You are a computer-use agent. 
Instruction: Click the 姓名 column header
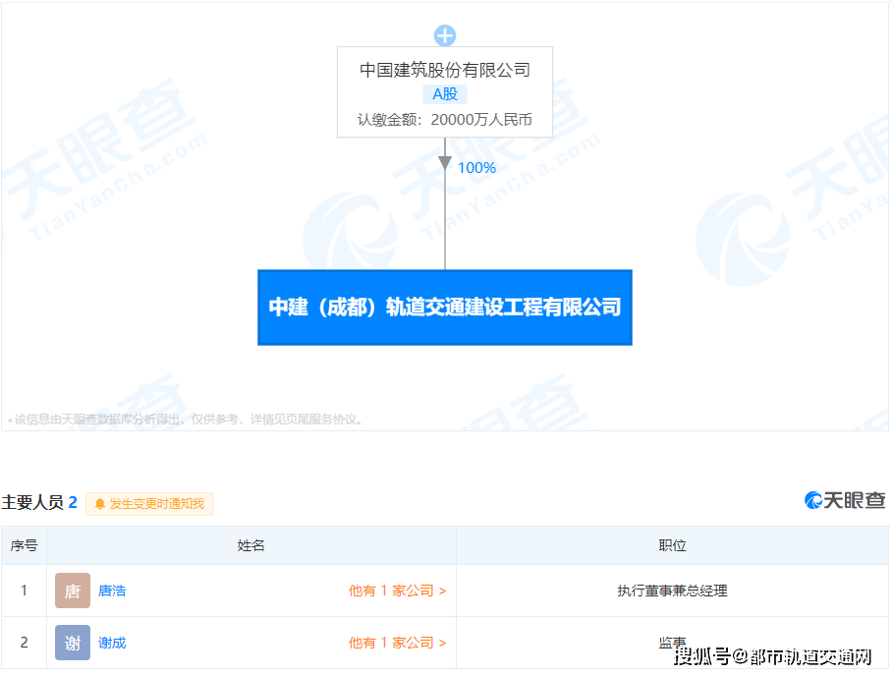251,545
